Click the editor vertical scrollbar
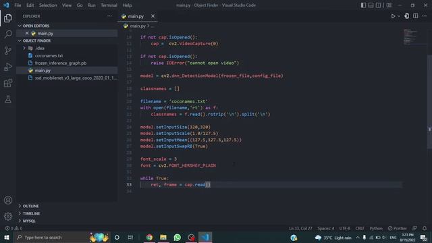Viewport: 432px width, 243px height. pos(429,102)
